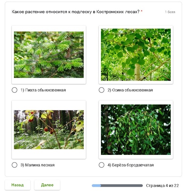Select the radio button for Малина лесная
Image resolution: width=186 pixels, height=193 pixels.
click(14, 165)
